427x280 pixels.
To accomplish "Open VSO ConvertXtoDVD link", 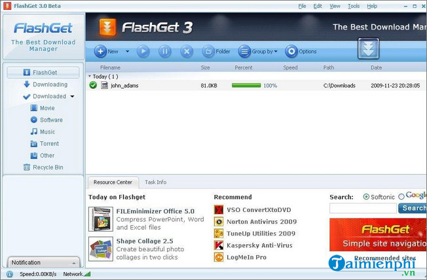I will [x=259, y=210].
